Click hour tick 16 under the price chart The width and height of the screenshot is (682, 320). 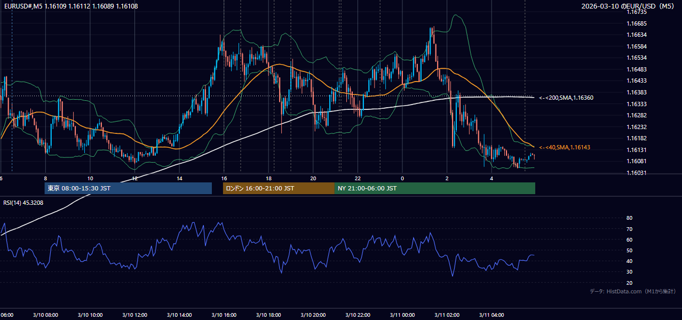[224, 179]
